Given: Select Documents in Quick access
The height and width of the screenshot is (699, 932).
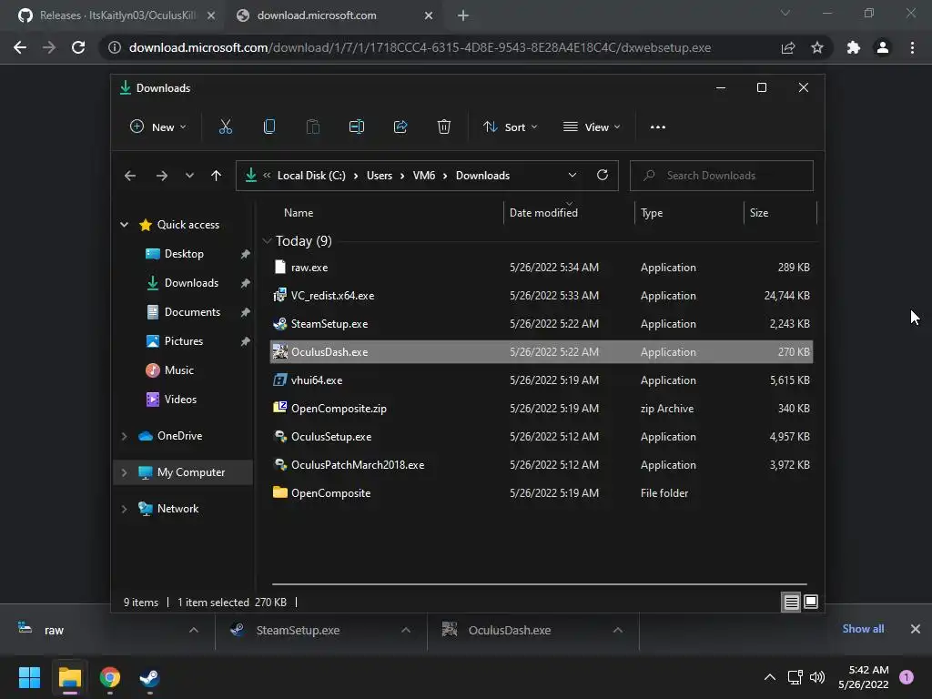Looking at the screenshot, I should [192, 312].
